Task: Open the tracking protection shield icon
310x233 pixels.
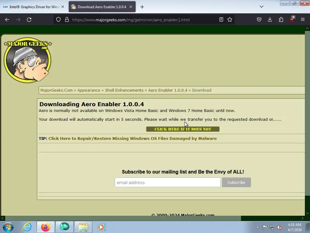Action: 58,20
